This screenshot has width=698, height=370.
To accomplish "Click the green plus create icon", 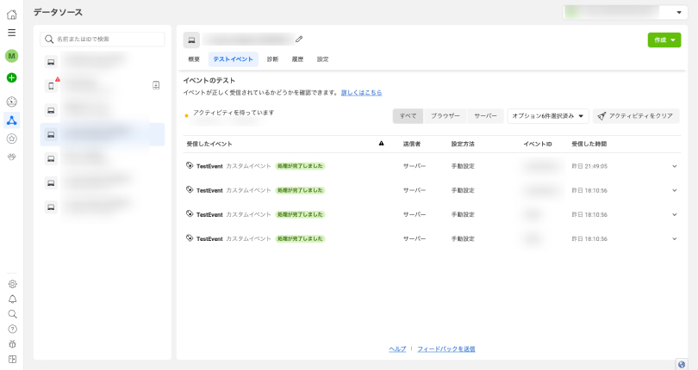I will tap(12, 77).
